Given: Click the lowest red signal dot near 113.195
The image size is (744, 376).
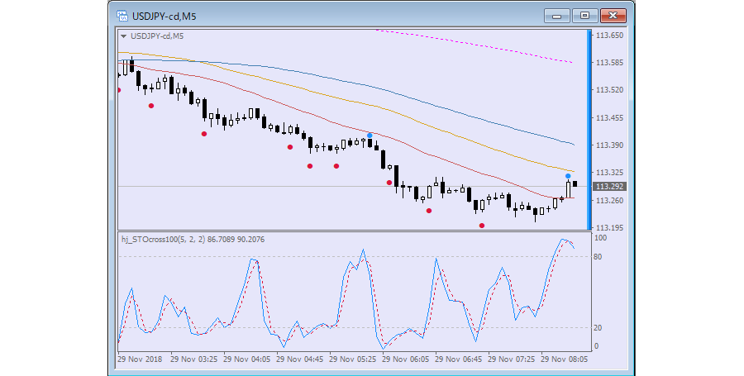Looking at the screenshot, I should tap(482, 226).
